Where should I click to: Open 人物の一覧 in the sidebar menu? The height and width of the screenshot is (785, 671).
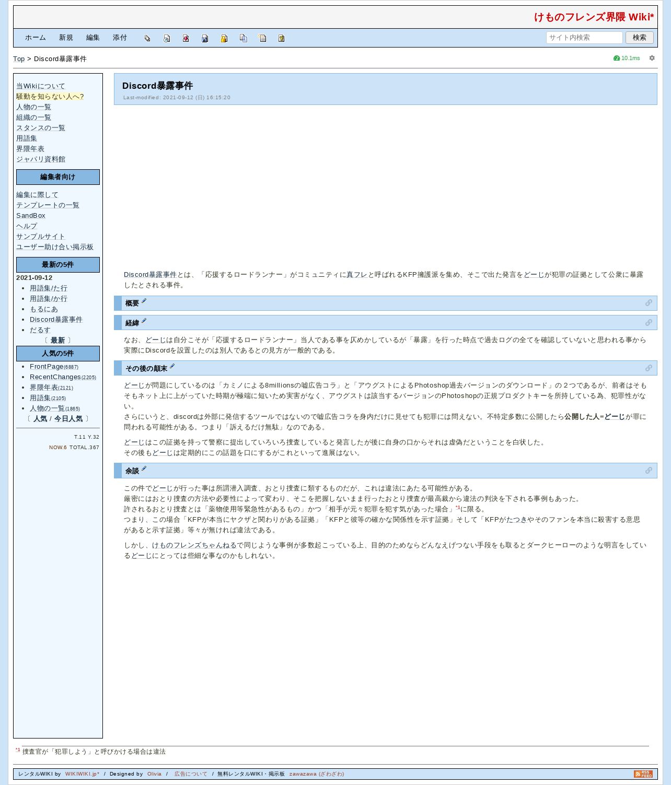coord(33,107)
